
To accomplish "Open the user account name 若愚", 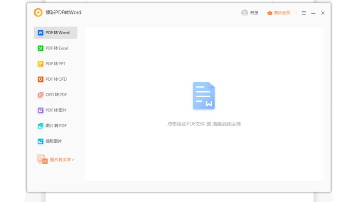I will pos(254,13).
